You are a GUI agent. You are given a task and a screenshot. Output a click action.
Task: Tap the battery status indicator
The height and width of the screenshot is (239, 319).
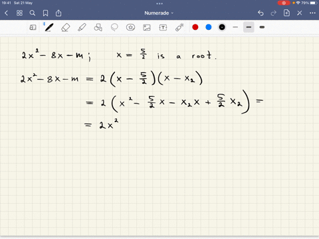(313, 3)
